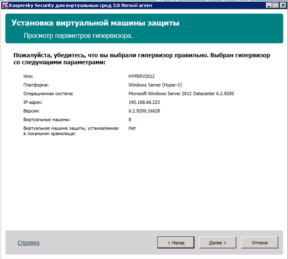The width and height of the screenshot is (288, 259).
Task: Open the Справка help link
Action: [28, 243]
